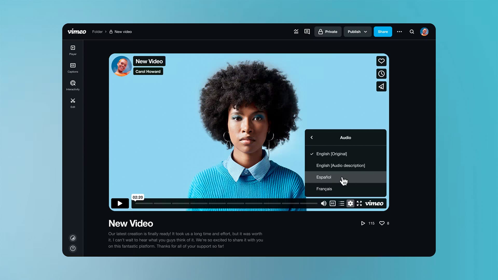Open the Edit scissors tool

(x=73, y=103)
